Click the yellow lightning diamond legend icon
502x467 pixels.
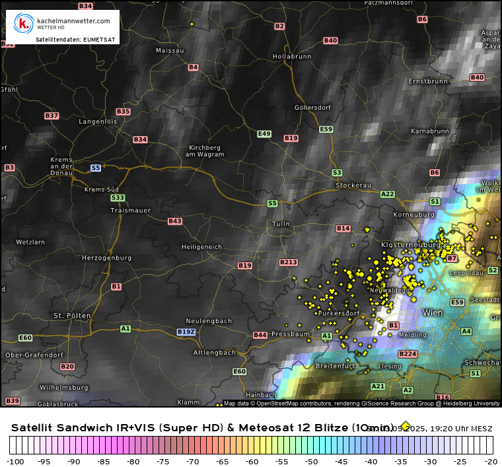406,427
